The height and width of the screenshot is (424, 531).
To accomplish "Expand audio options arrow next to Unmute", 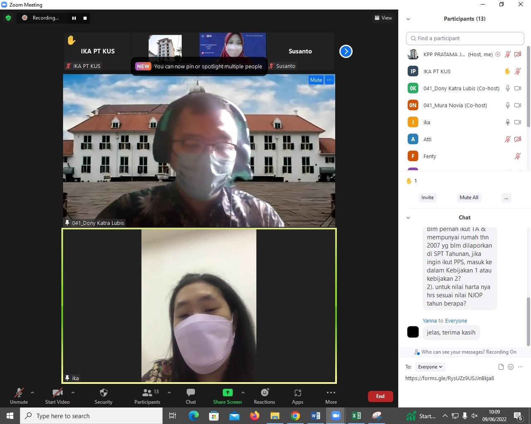I will click(x=32, y=393).
